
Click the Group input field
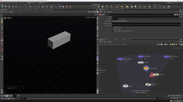click(x=145, y=17)
